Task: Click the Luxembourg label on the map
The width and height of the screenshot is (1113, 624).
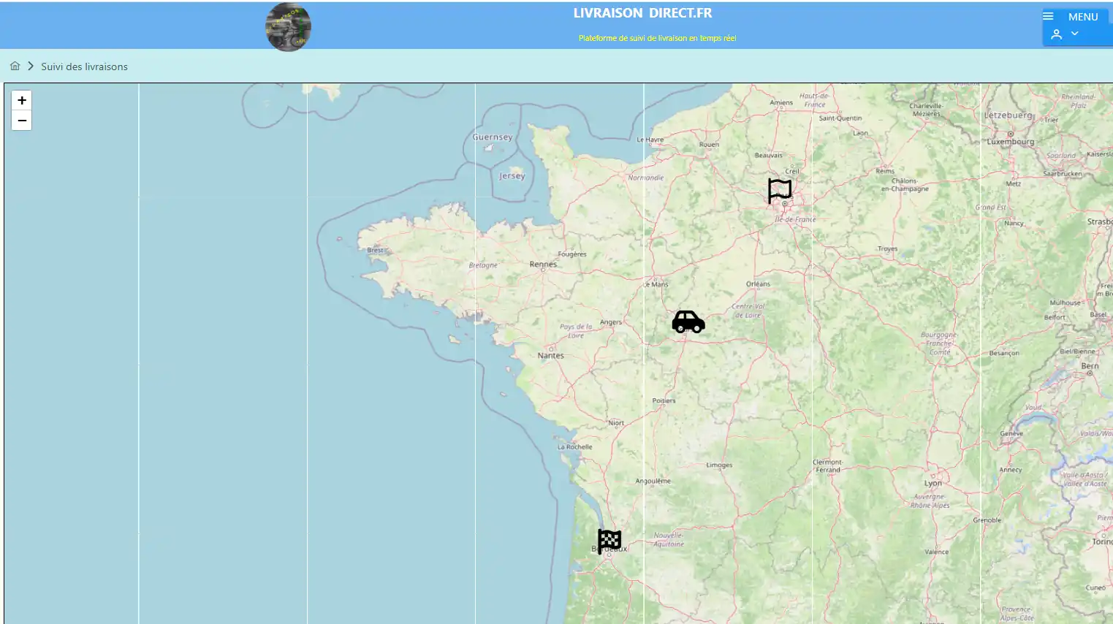Action: (x=1011, y=142)
